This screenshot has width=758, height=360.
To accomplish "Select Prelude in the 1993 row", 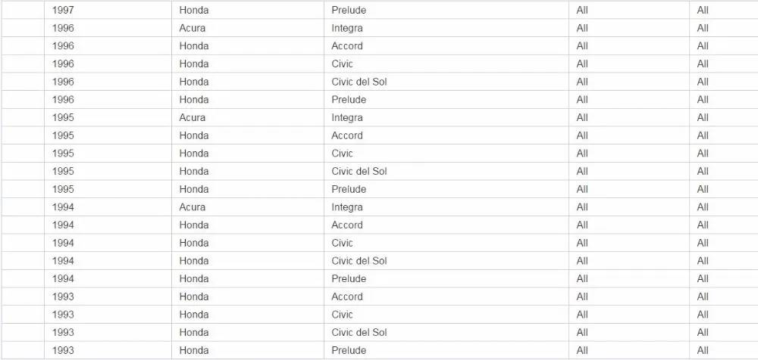I will (x=348, y=350).
